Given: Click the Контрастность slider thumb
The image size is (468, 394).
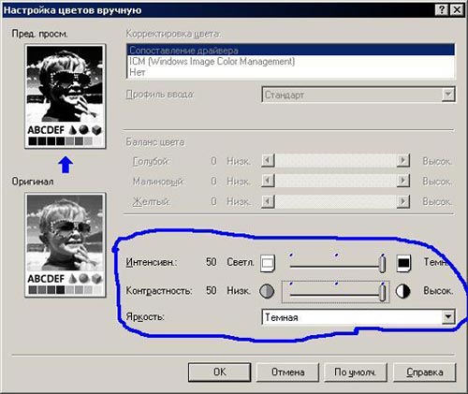Looking at the screenshot, I should 382,292.
